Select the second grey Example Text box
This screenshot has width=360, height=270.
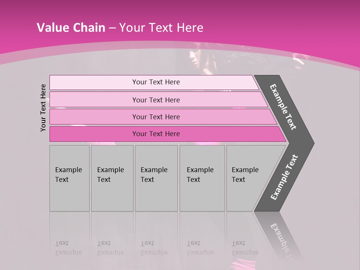(x=112, y=178)
